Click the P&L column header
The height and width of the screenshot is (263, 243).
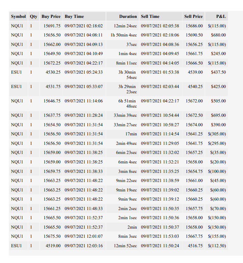pyautogui.click(x=216, y=16)
